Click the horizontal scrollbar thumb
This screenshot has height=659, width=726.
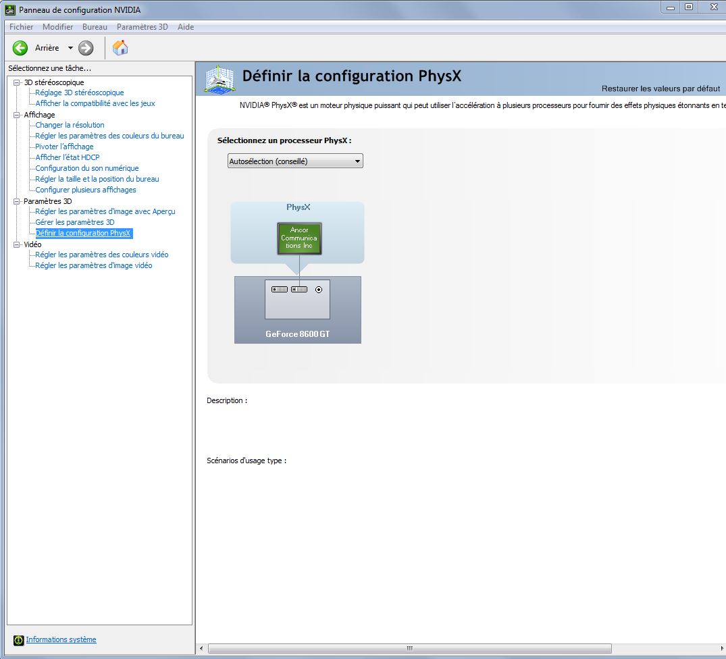pos(410,648)
